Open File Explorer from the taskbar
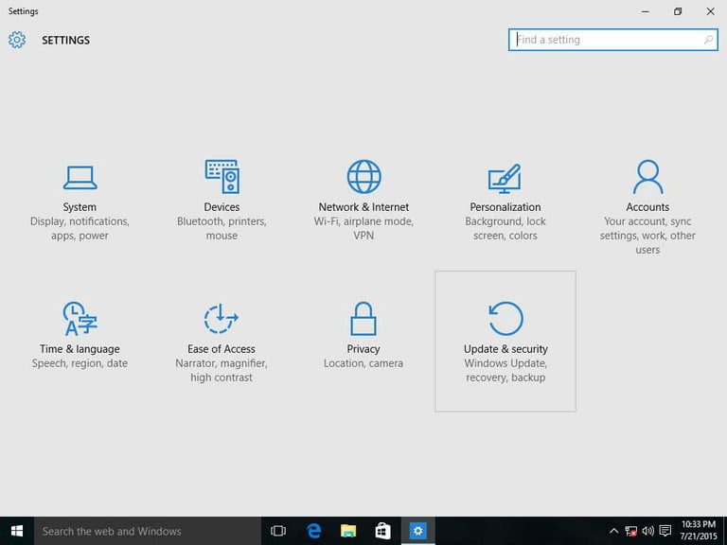 tap(348, 531)
